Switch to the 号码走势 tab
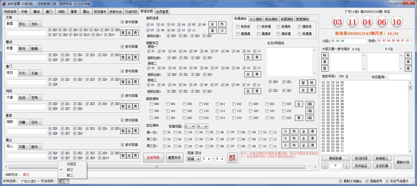 tap(10, 12)
